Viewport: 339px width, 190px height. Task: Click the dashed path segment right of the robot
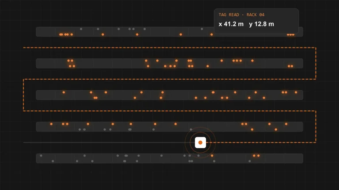click(261, 142)
